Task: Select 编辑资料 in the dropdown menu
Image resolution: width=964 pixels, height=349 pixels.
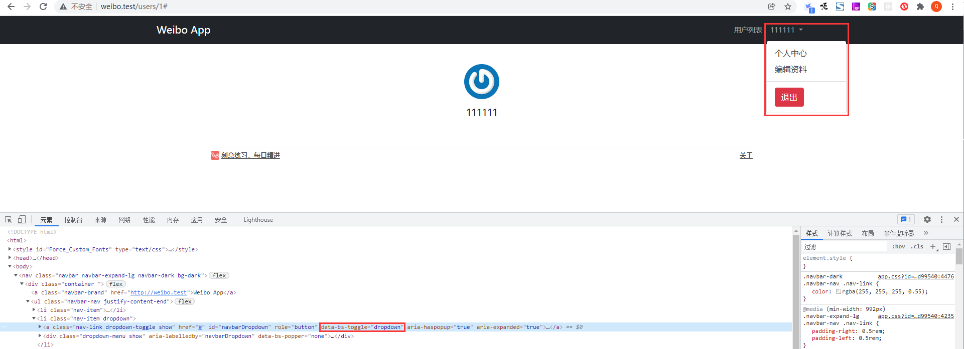Action: point(791,69)
